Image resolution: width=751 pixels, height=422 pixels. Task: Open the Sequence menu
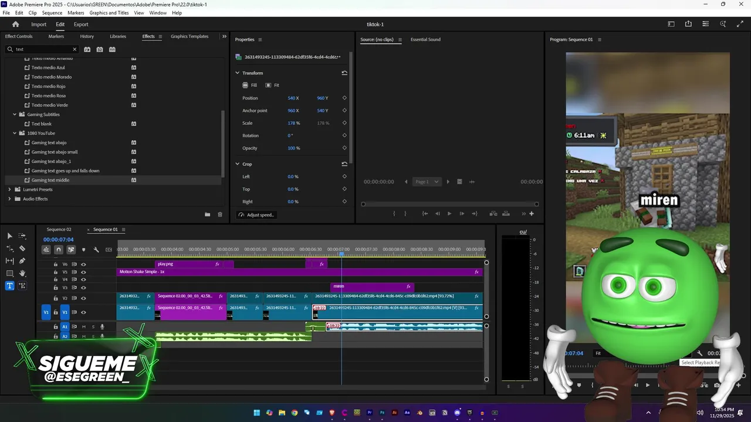52,13
